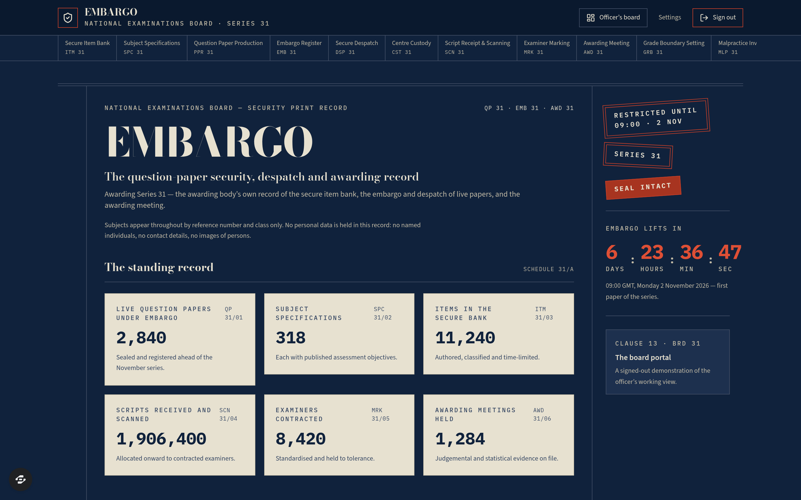
Task: Click the RESTRICTED UNTIL 09:00 stamp
Action: click(656, 118)
